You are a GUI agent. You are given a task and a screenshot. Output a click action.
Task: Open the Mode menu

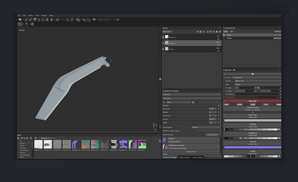31,15
